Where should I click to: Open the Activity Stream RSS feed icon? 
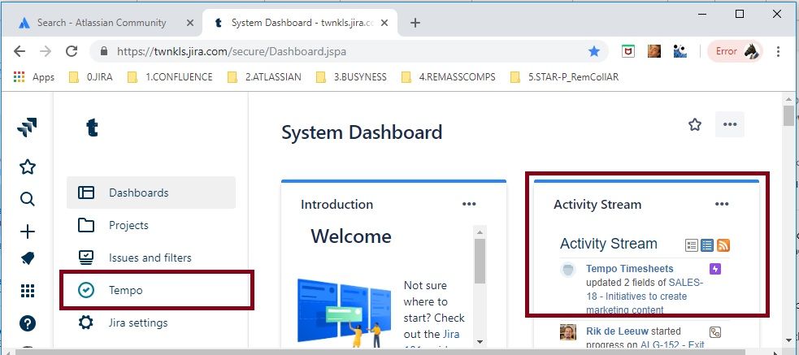723,245
